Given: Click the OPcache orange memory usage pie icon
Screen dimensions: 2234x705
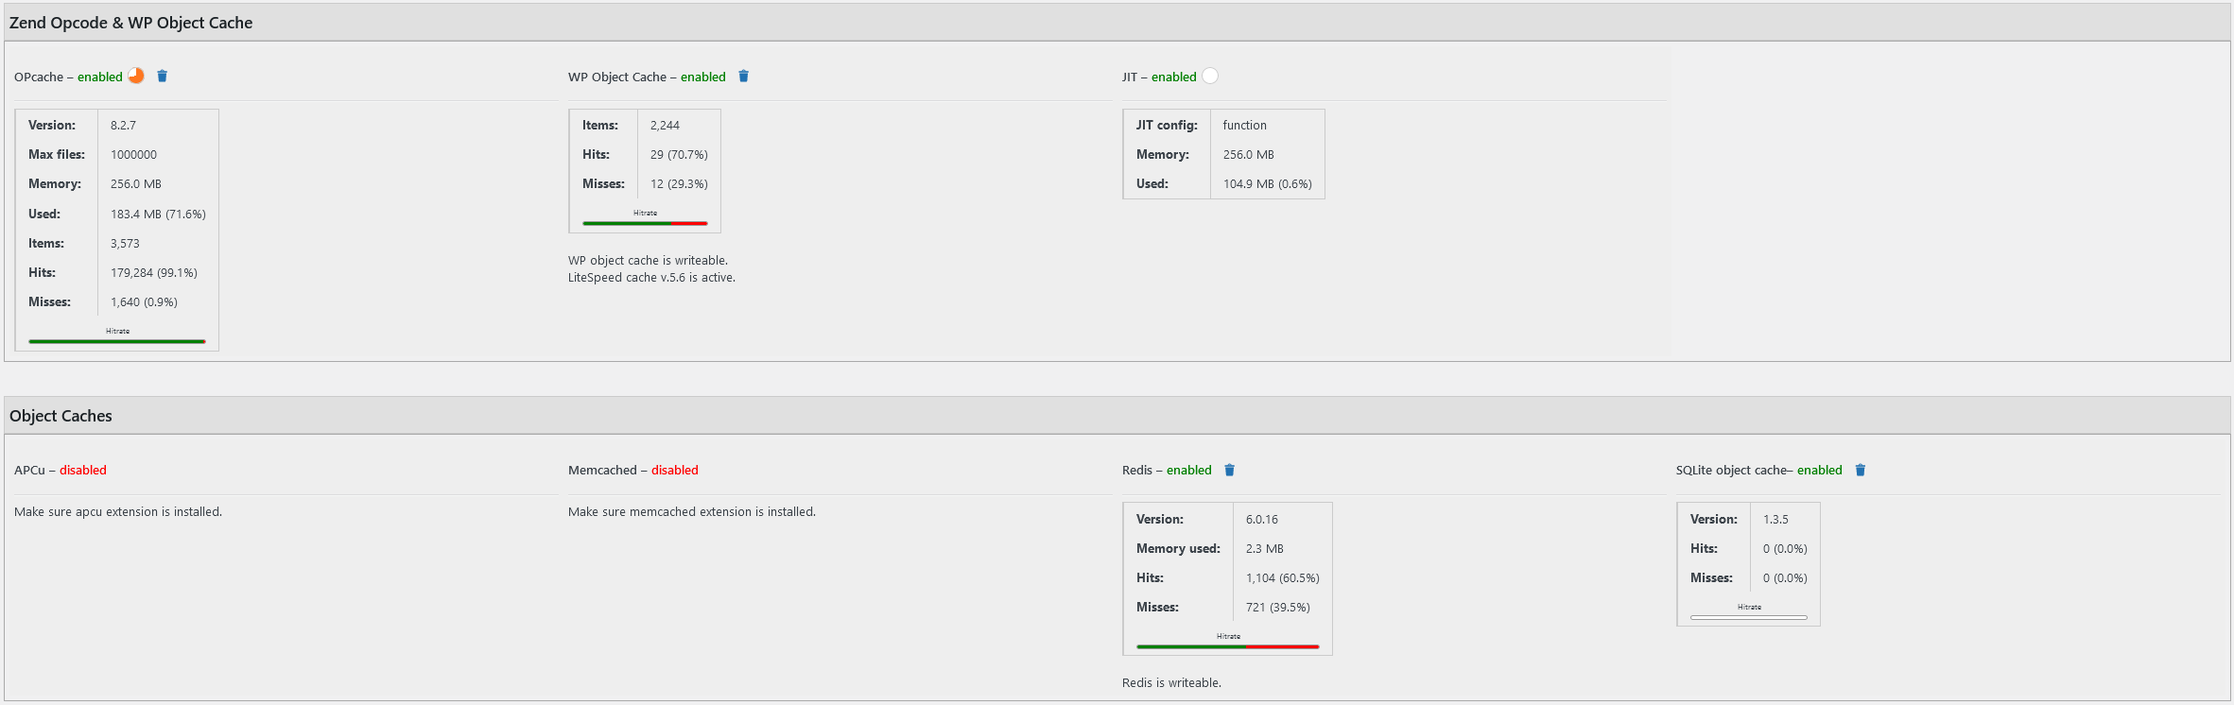Looking at the screenshot, I should click(136, 76).
